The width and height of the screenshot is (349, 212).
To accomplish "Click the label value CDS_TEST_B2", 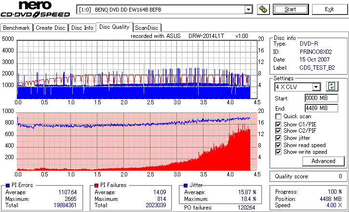I will (317, 67).
